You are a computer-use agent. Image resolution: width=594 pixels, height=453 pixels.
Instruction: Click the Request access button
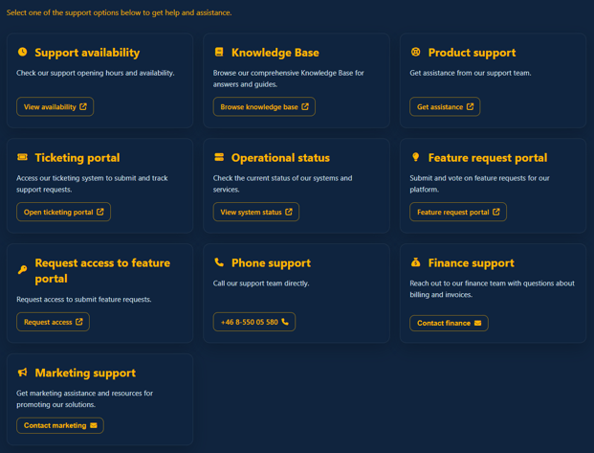pyautogui.click(x=53, y=322)
